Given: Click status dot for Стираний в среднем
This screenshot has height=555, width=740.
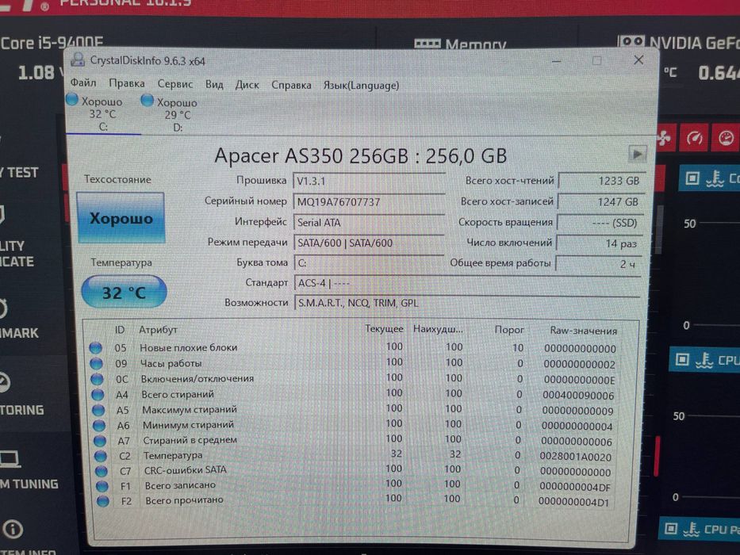Looking at the screenshot, I should (x=100, y=441).
